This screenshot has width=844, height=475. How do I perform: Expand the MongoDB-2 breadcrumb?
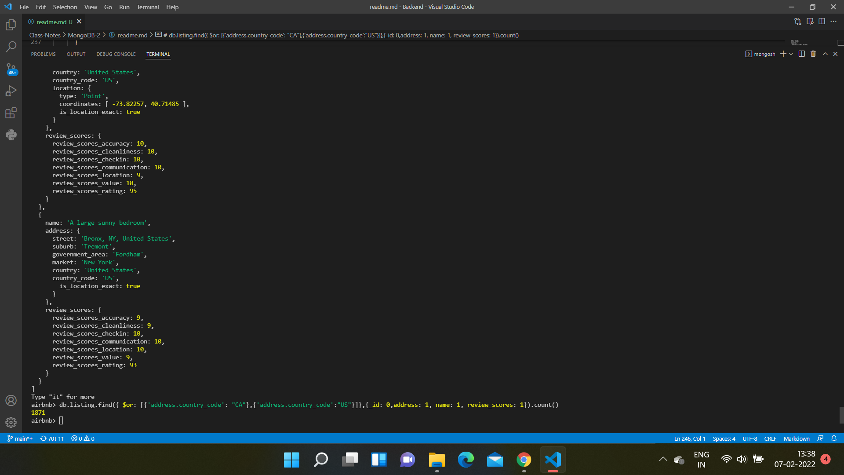(84, 35)
